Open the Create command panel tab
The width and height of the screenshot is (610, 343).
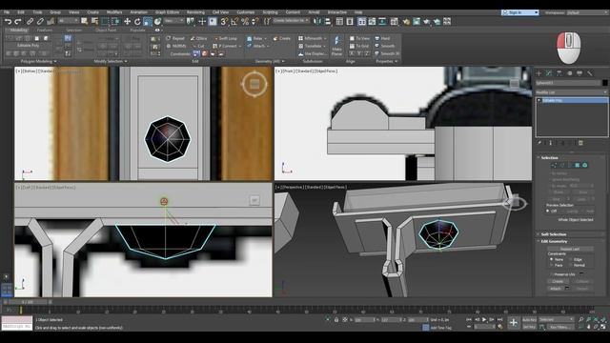[539, 73]
